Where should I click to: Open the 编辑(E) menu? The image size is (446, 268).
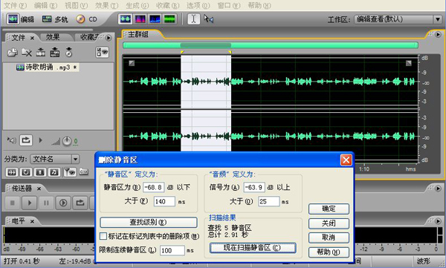tap(45, 5)
